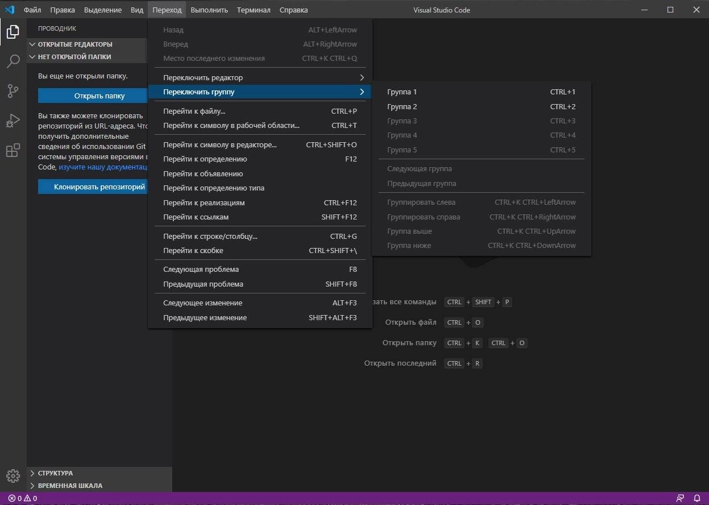
Task: Choose Перейти к объявлению item
Action: 260,174
